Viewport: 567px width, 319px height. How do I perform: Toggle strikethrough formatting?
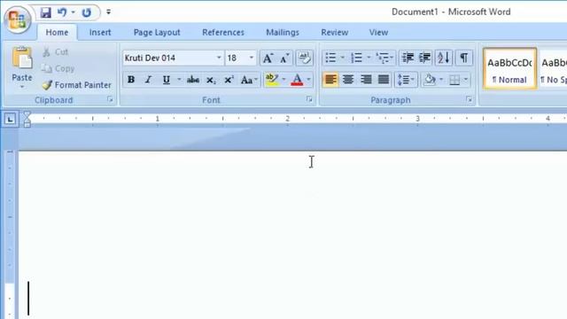(x=193, y=80)
